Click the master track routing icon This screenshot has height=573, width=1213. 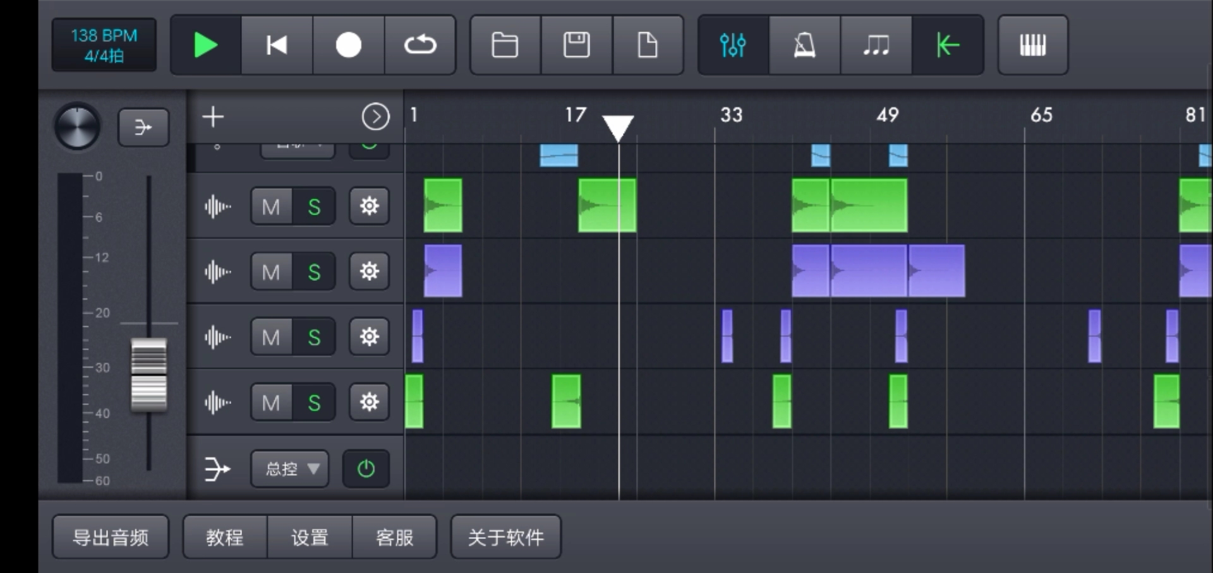[218, 469]
